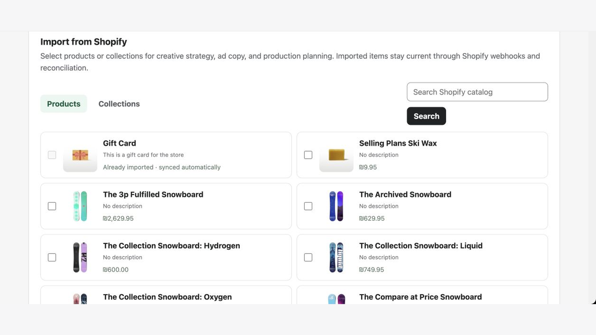Open the Liquid snowboard thumbnail
Screen dimensions: 596x335
(x=336, y=258)
